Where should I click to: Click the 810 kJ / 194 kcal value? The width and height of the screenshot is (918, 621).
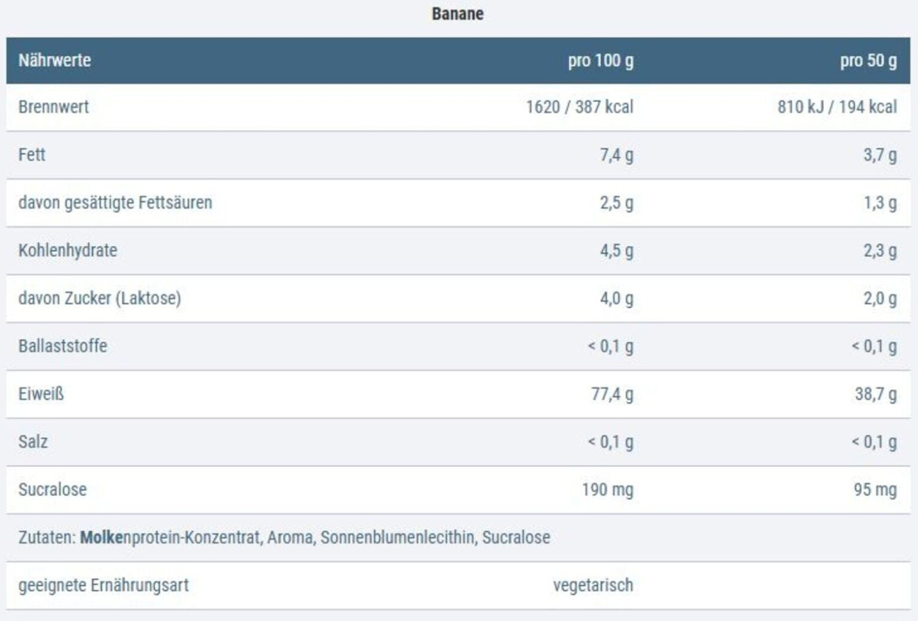click(x=837, y=107)
